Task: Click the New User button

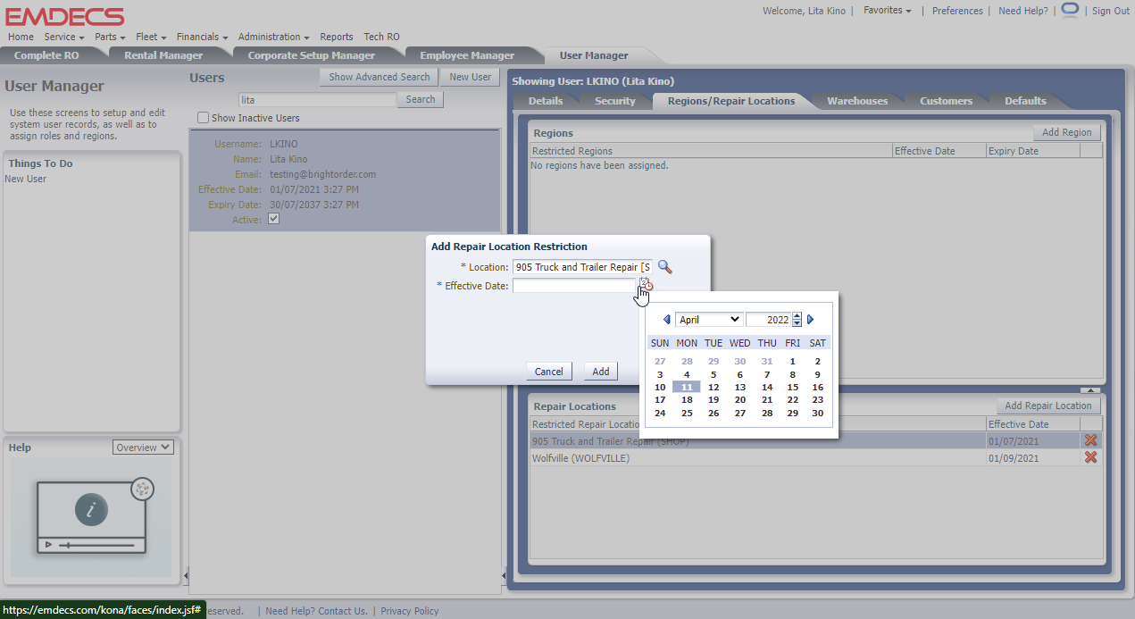Action: [471, 77]
